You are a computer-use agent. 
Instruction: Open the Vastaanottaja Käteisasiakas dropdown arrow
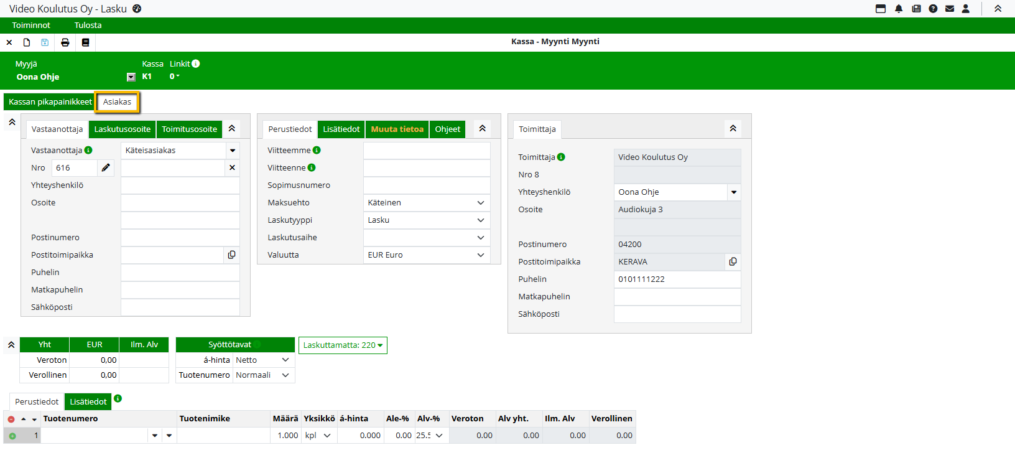pyautogui.click(x=233, y=151)
